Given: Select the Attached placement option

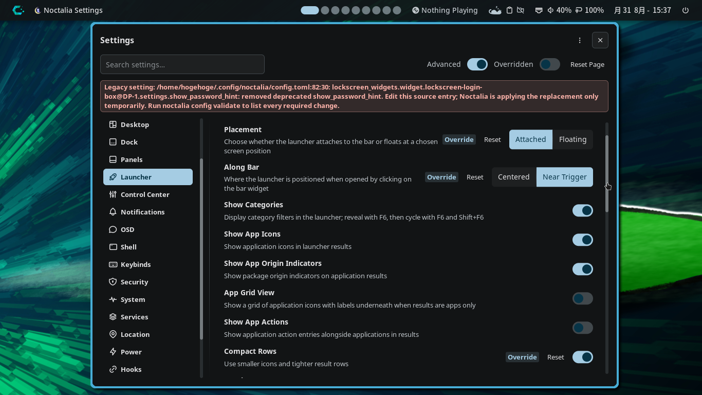Looking at the screenshot, I should coord(531,139).
